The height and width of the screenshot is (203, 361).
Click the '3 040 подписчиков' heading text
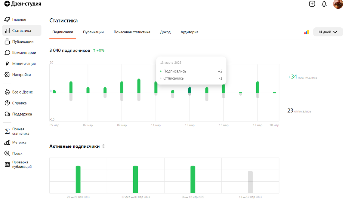coord(70,51)
